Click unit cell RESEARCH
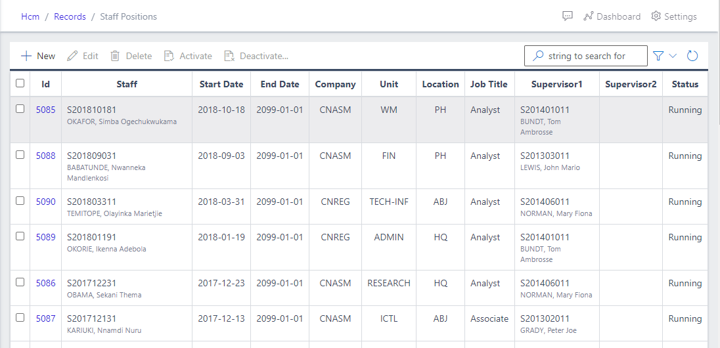The height and width of the screenshot is (348, 720). coord(389,283)
